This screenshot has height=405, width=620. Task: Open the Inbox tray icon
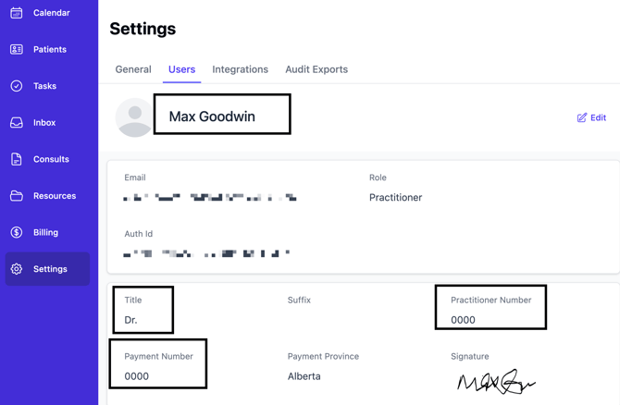tap(17, 122)
